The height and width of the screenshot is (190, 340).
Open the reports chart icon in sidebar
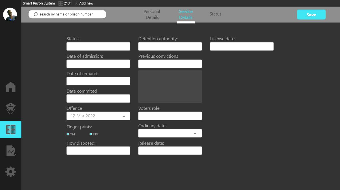point(10,151)
